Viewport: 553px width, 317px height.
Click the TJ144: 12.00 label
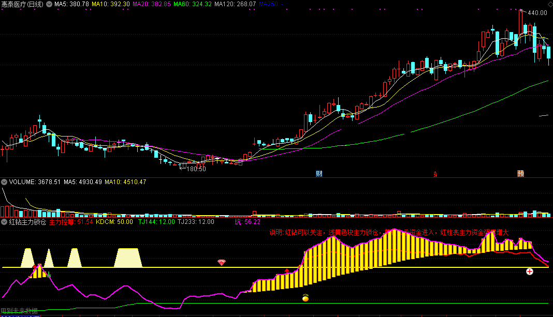coord(156,222)
